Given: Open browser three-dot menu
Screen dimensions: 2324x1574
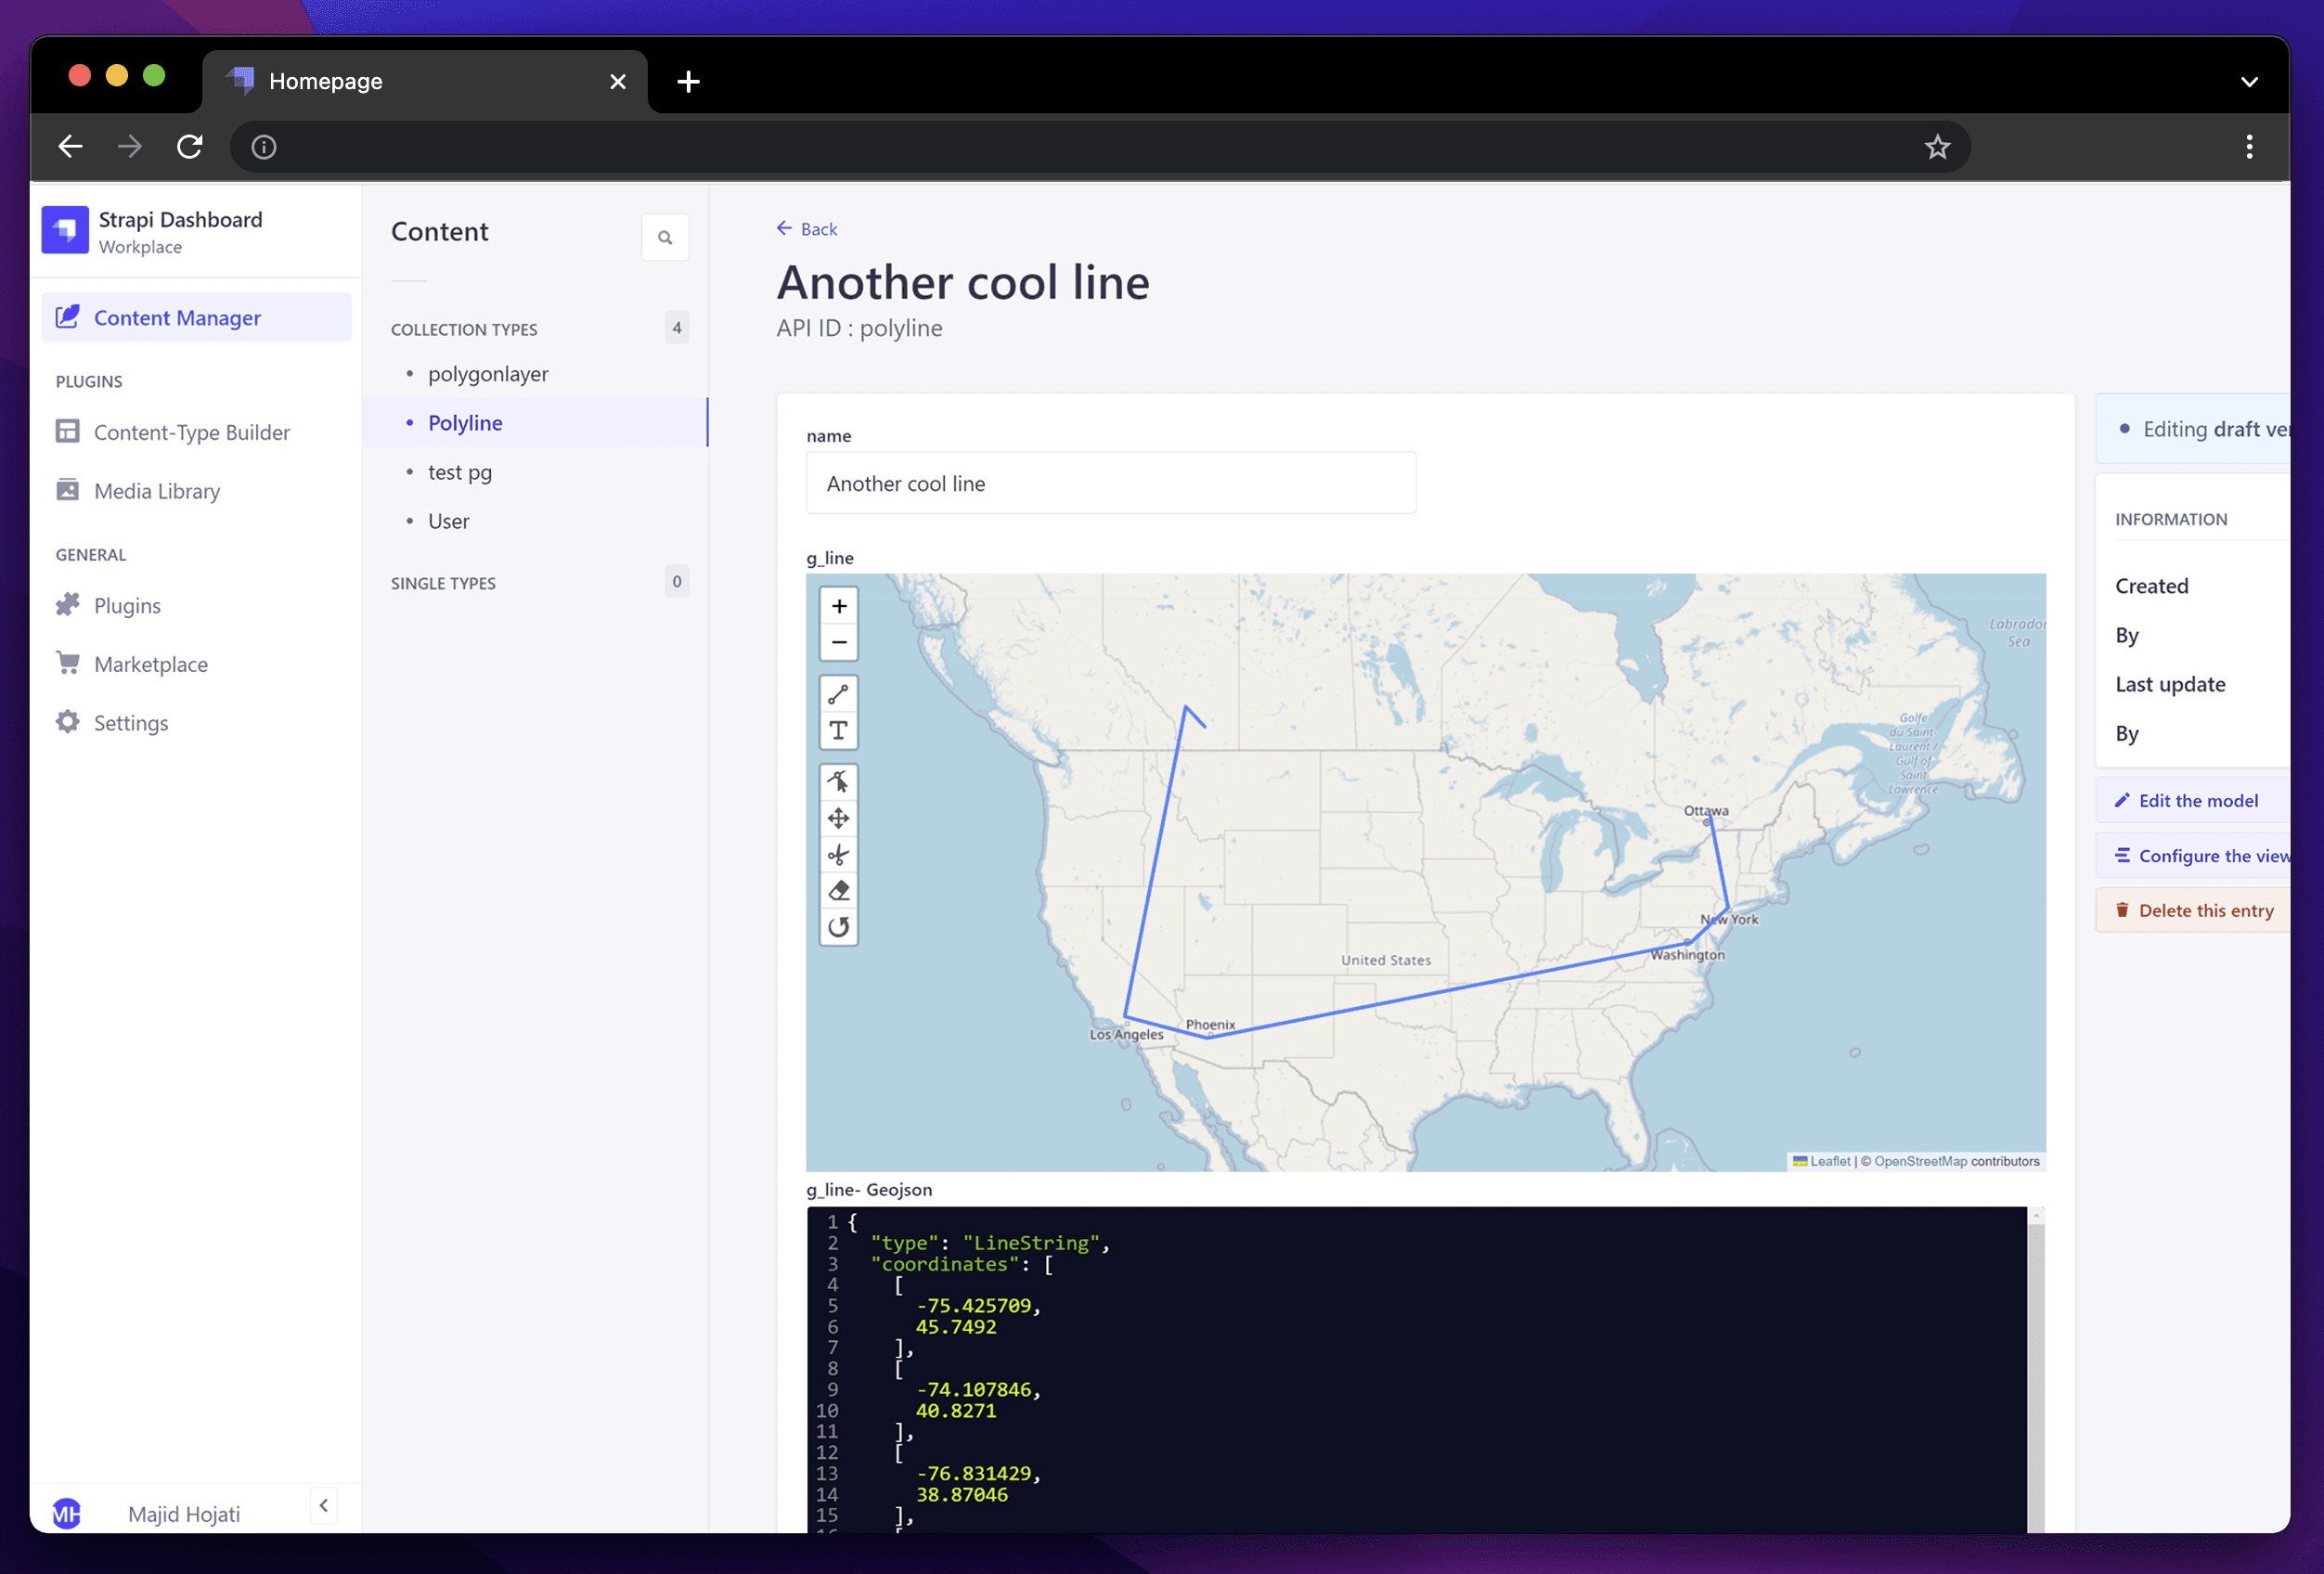Looking at the screenshot, I should pos(2248,147).
